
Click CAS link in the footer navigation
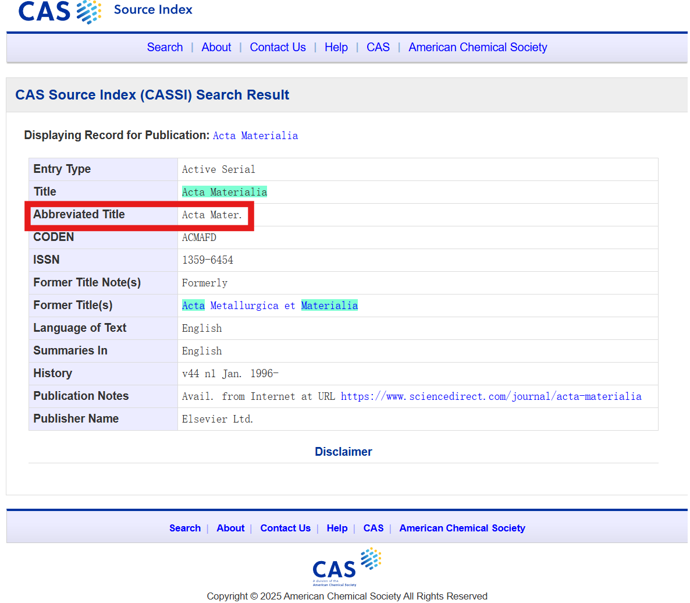373,528
